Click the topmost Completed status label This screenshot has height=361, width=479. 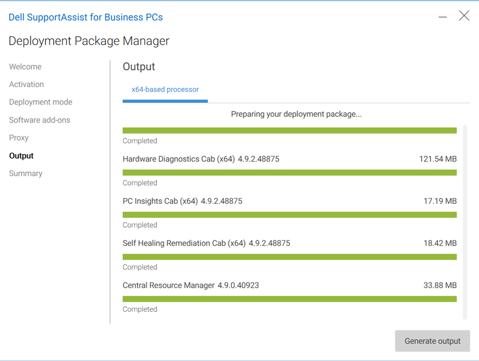click(140, 141)
